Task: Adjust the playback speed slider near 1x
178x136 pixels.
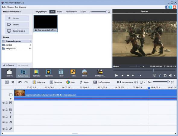Action: [x=137, y=66]
